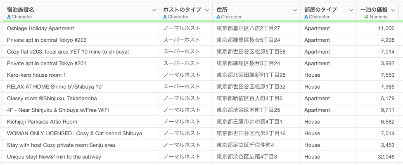Select the Kichijoji Parkside Attic Room row
The height and width of the screenshot is (165, 403).
(x=42, y=122)
